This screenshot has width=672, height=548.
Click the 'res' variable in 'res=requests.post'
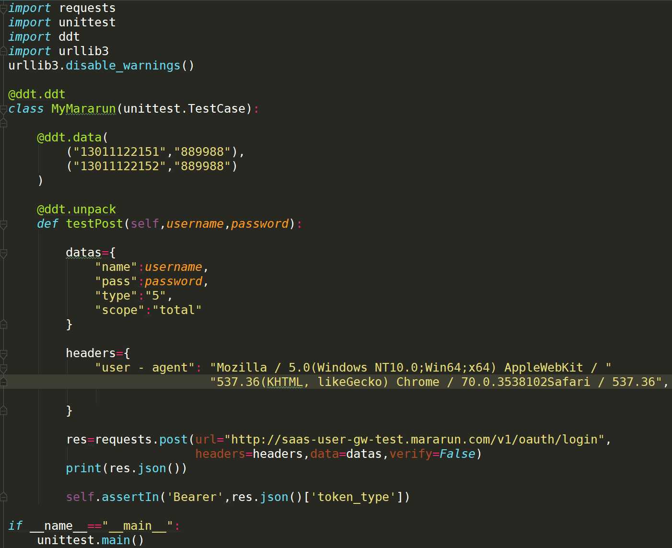[77, 440]
